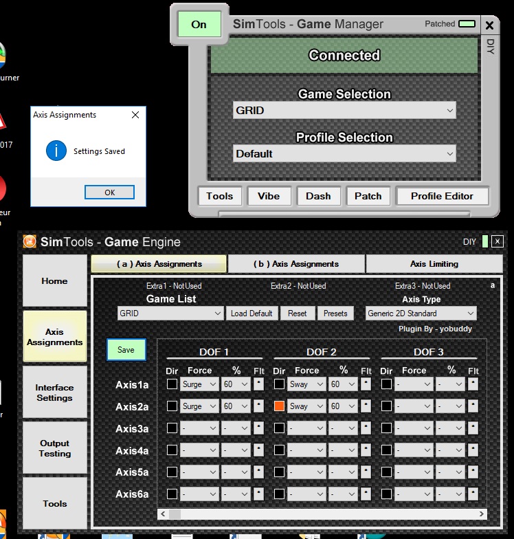
Task: Open Axis2a DOF 1 Force Surge dropdown
Action: [199, 406]
